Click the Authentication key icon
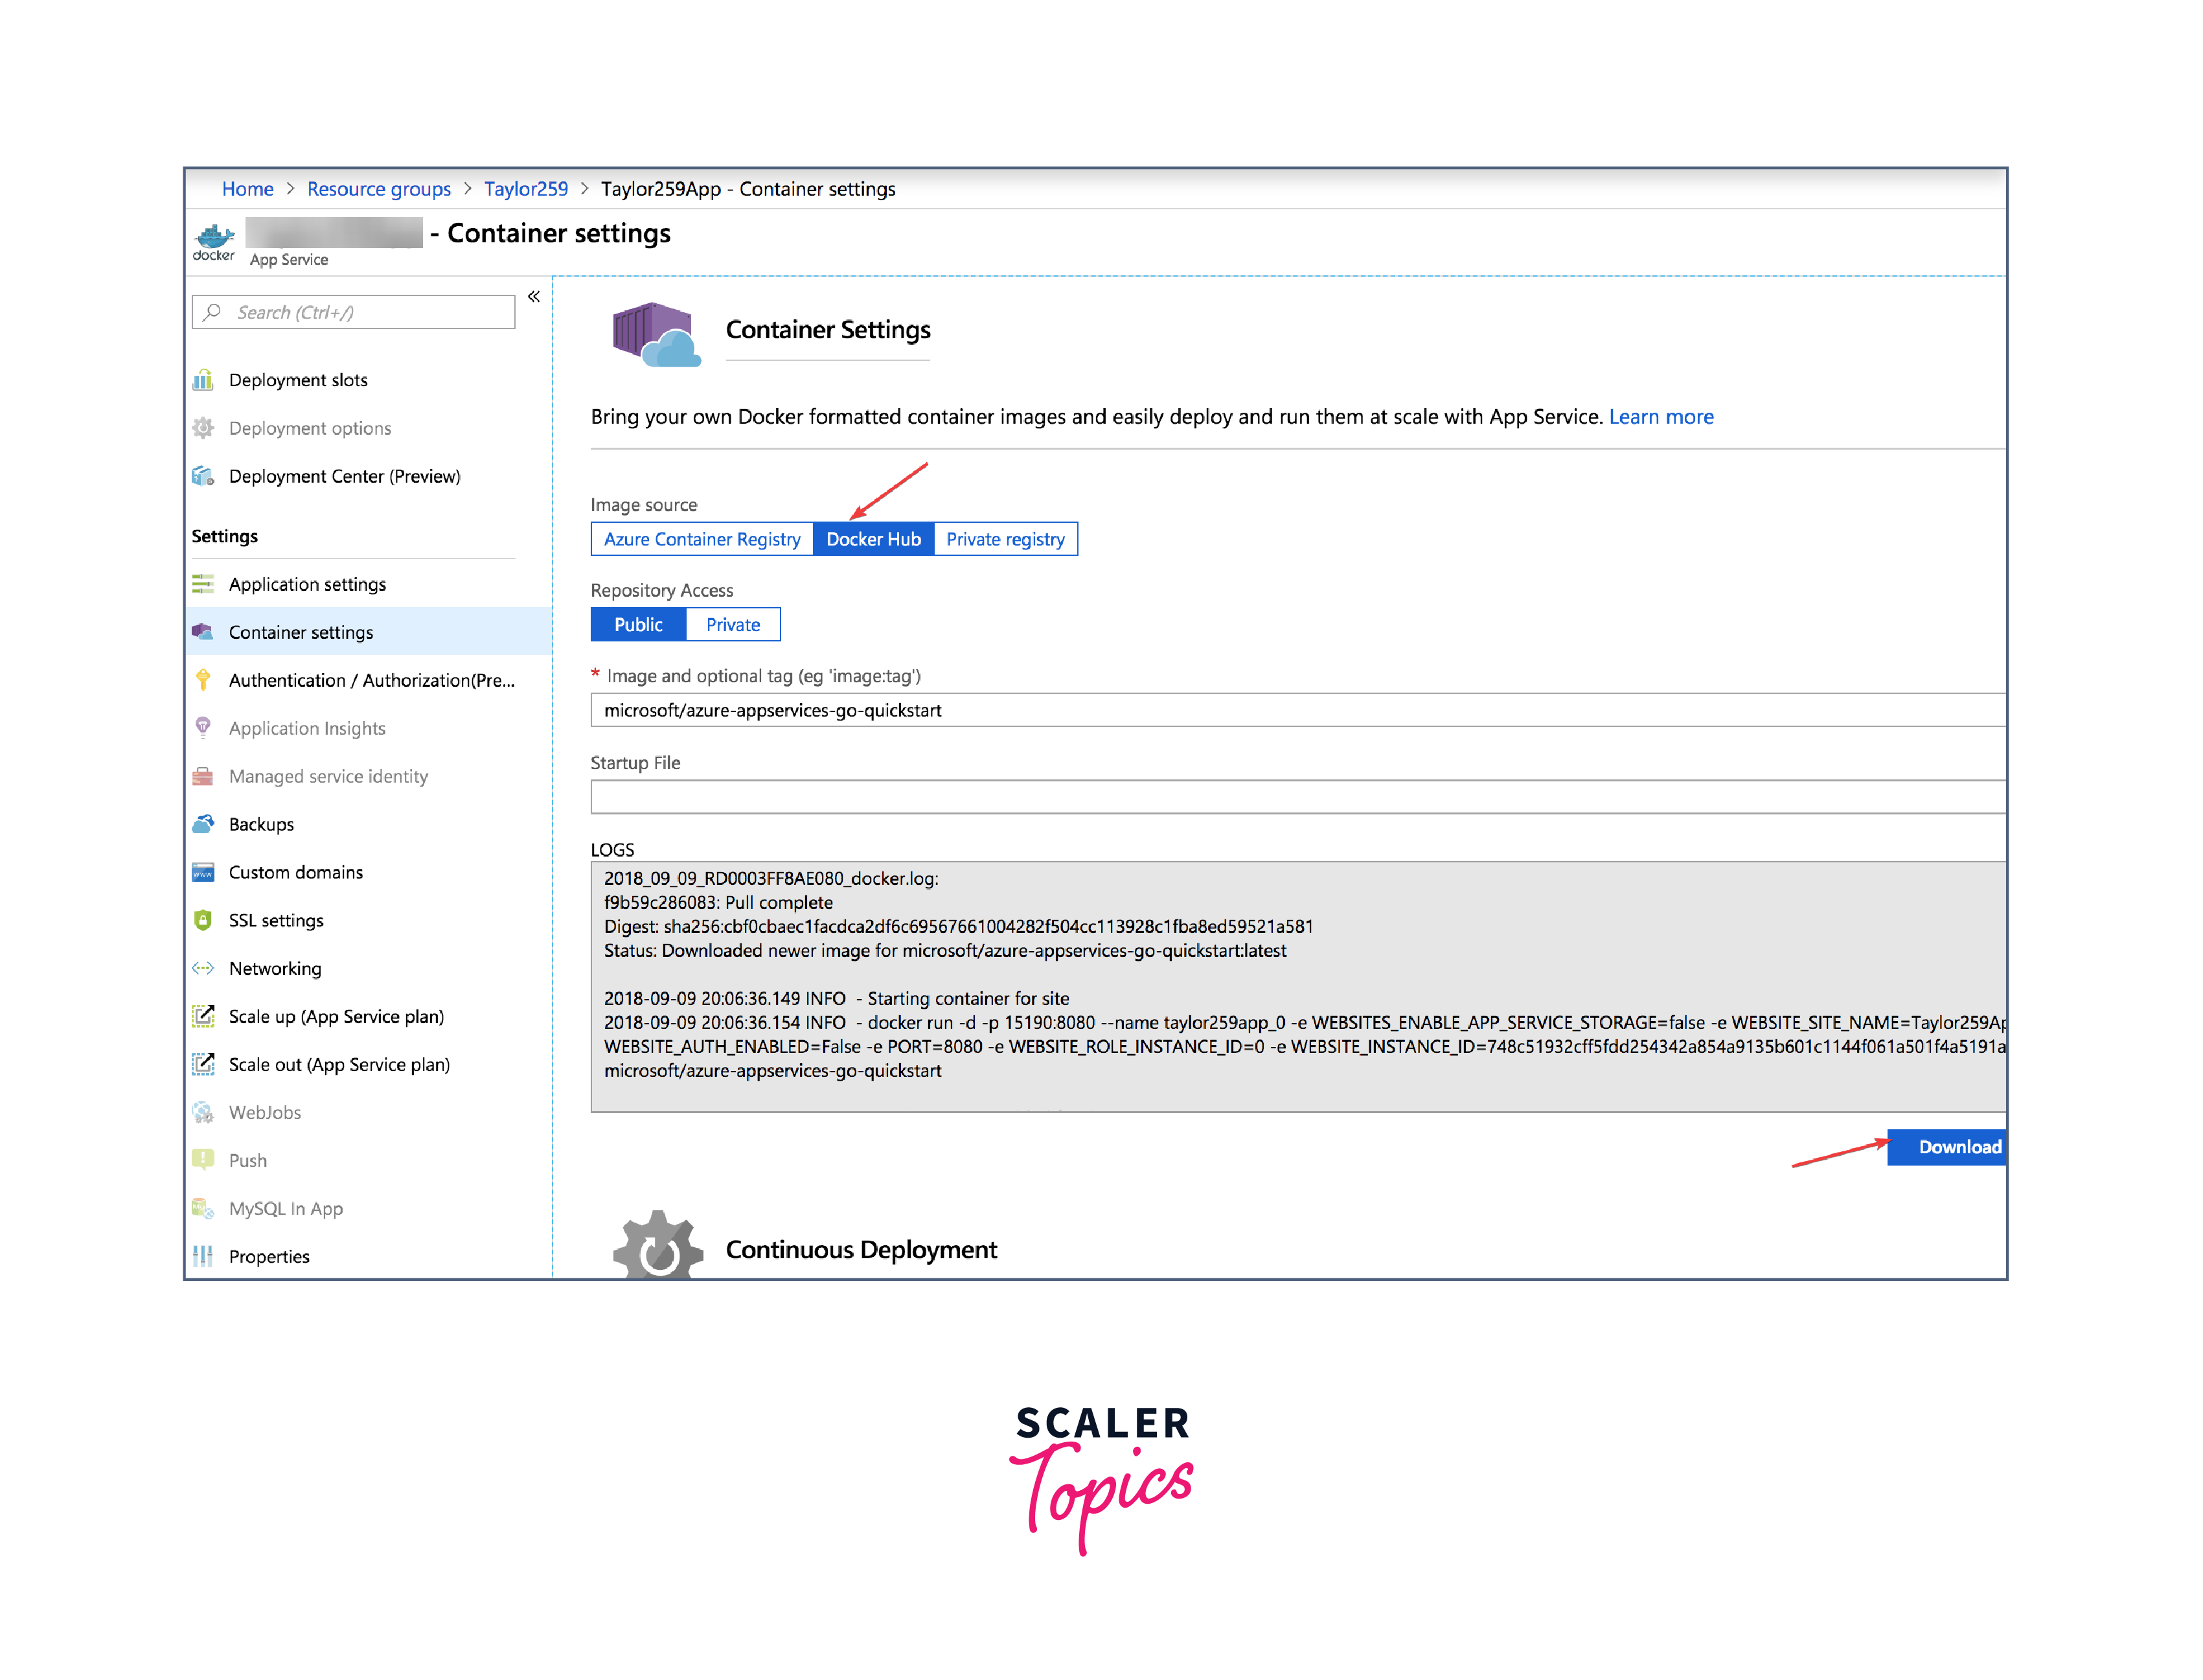The height and width of the screenshot is (1680, 2203). [203, 680]
